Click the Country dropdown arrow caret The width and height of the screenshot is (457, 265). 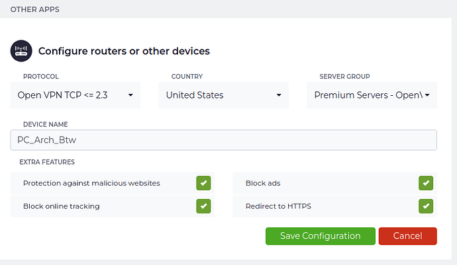tap(279, 95)
